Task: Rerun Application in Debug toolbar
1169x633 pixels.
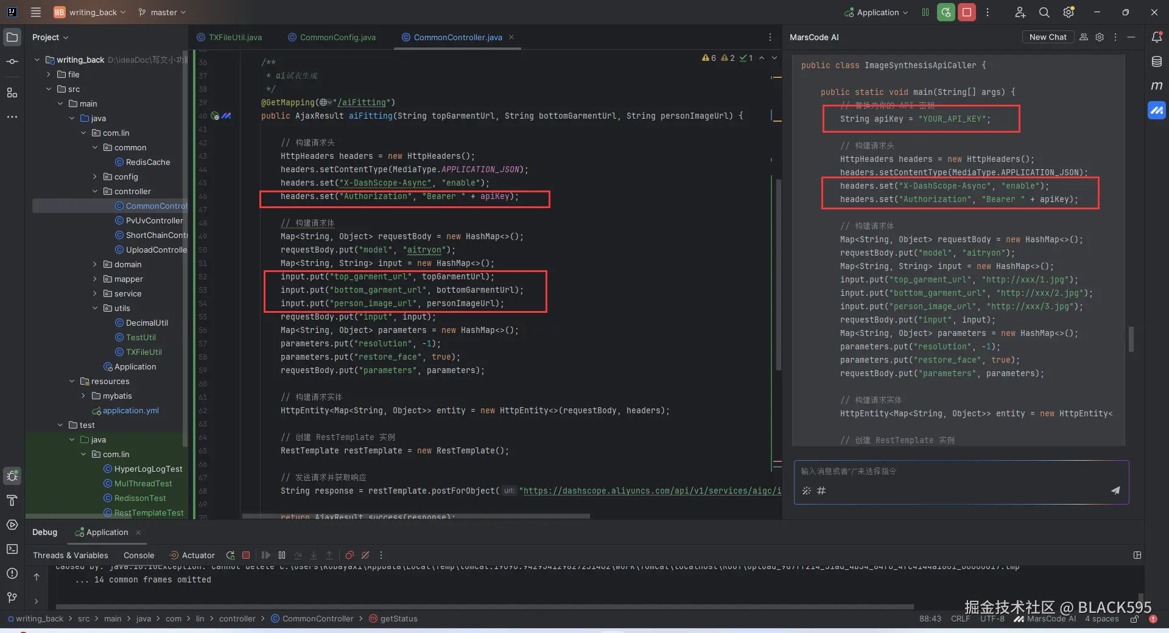Action: 230,555
